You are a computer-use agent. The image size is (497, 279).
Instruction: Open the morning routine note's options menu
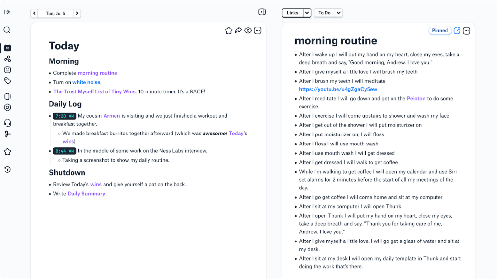466,30
